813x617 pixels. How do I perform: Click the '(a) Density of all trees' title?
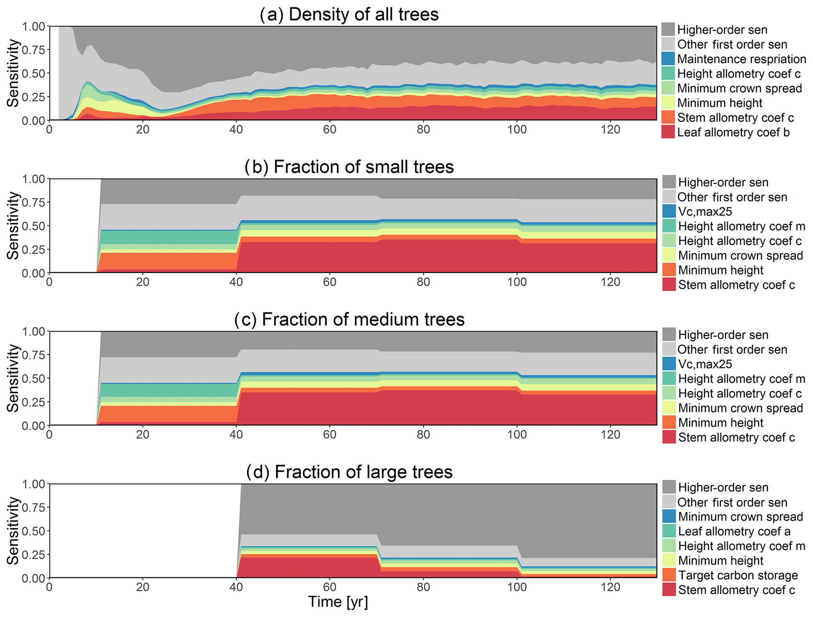349,15
